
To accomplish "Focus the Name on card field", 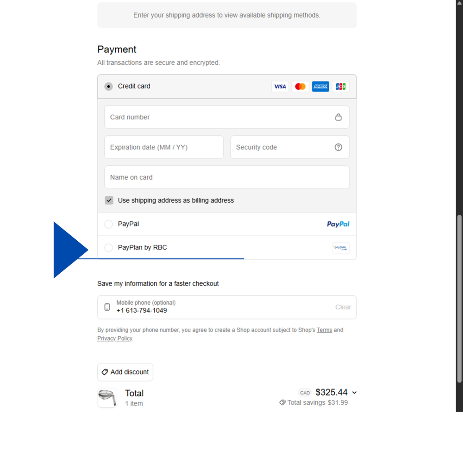I will (227, 177).
